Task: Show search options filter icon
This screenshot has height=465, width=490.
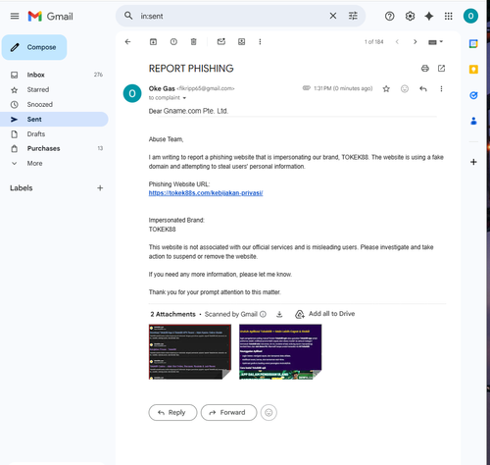Action: [x=353, y=16]
